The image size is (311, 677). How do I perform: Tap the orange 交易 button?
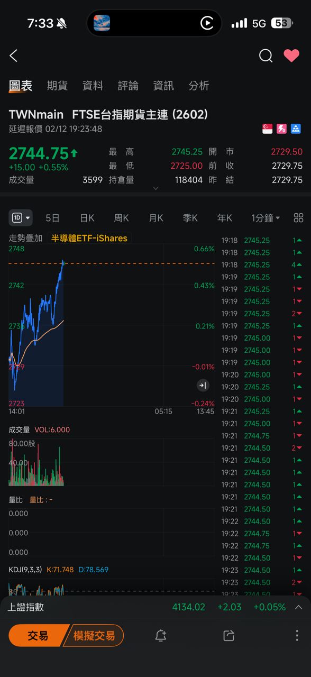coord(38,635)
